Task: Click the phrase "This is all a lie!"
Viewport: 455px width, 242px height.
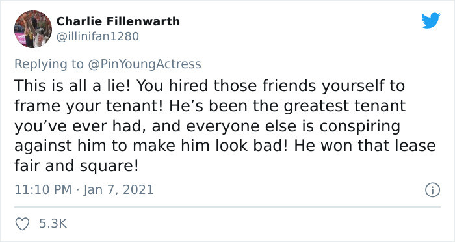Action: pos(73,86)
